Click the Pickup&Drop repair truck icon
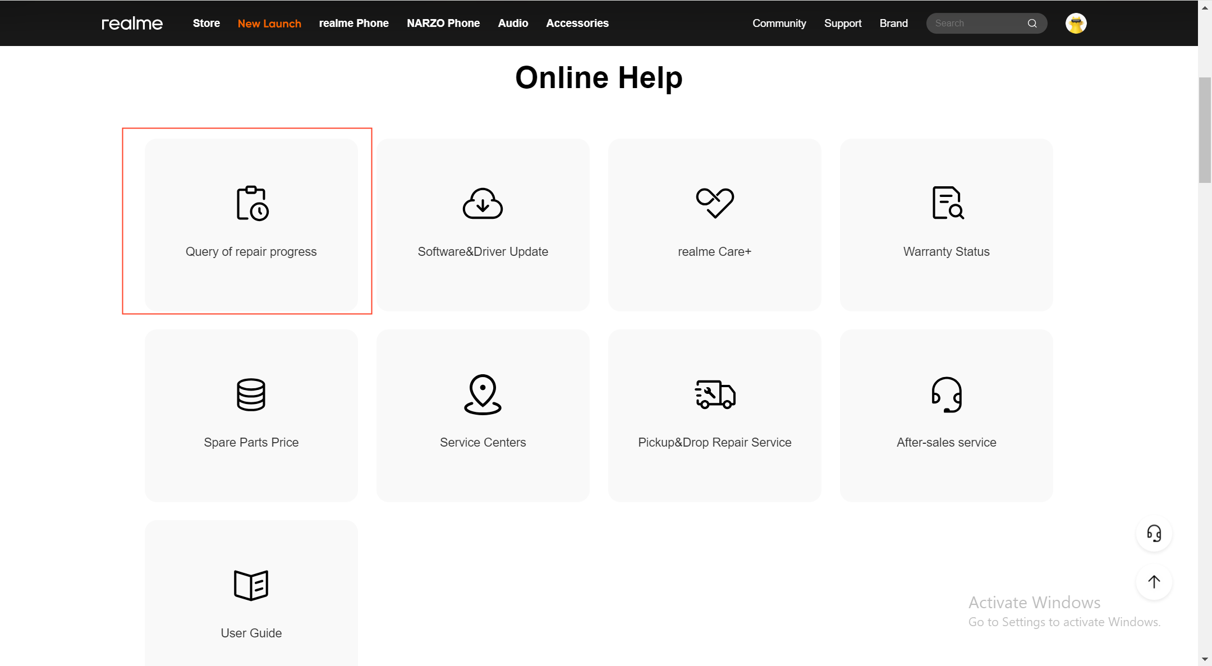The width and height of the screenshot is (1212, 666). point(715,394)
